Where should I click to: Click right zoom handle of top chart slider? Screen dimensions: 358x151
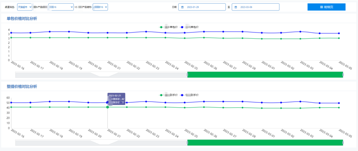[343, 74]
